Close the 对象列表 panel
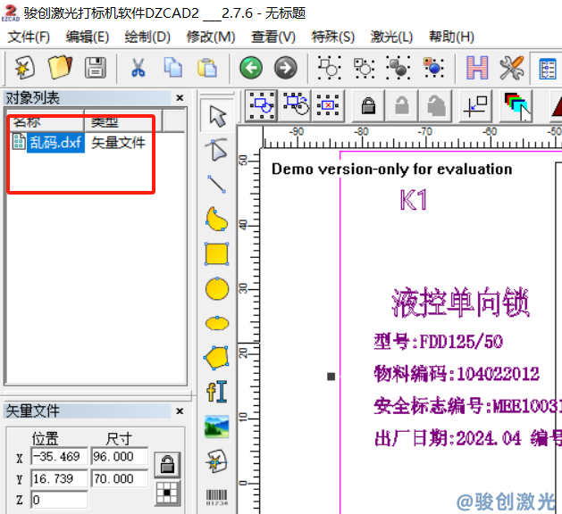The height and width of the screenshot is (514, 562). tap(180, 98)
